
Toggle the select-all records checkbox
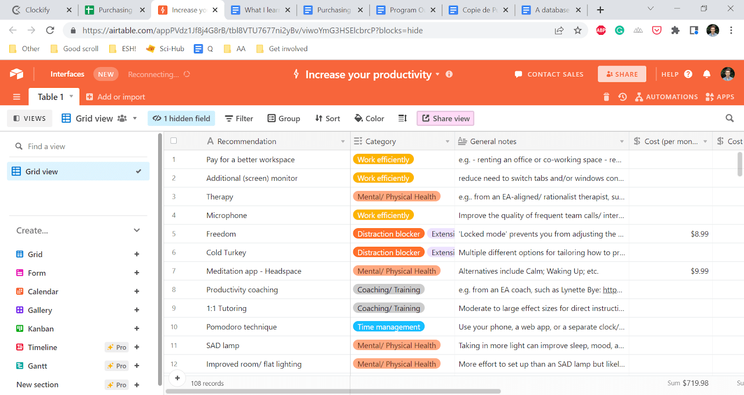(174, 141)
